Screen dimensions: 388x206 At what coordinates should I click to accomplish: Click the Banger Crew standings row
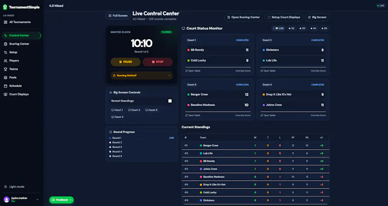point(256,146)
